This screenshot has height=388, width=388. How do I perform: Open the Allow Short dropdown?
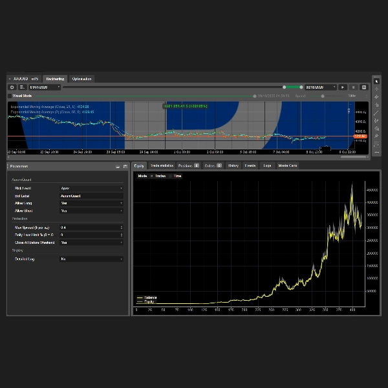[x=91, y=211]
